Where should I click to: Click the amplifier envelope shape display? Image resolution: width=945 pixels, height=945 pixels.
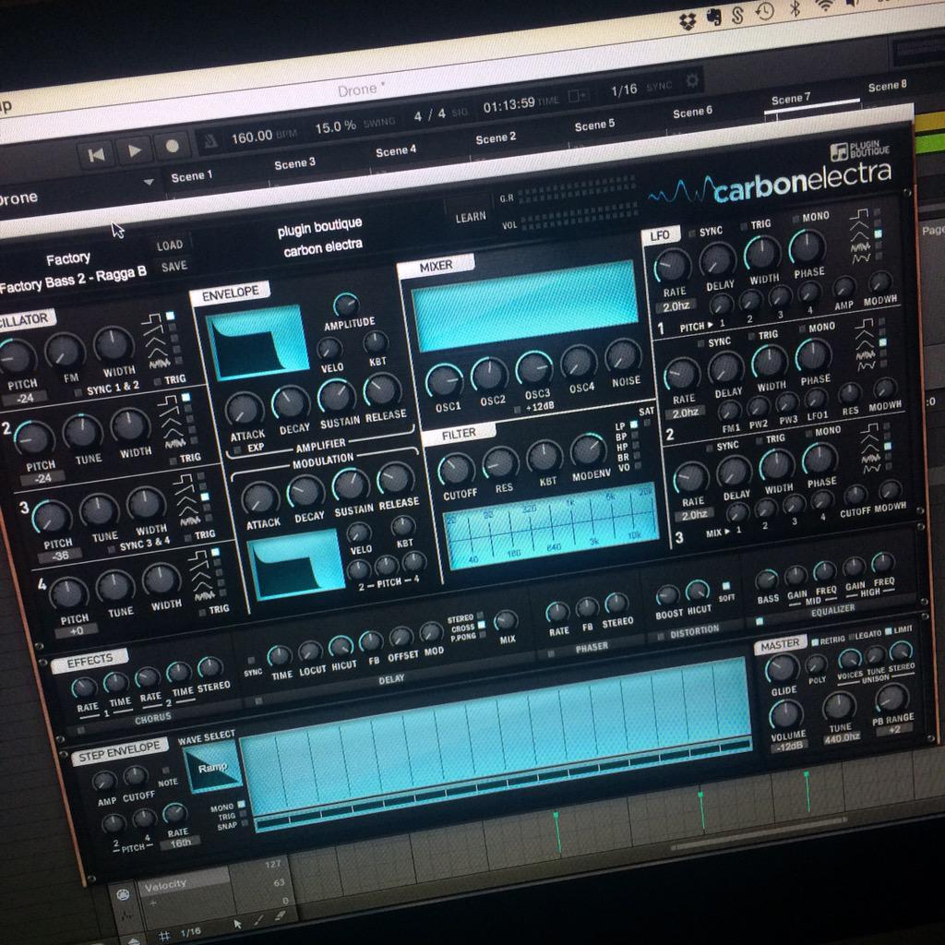tap(257, 342)
